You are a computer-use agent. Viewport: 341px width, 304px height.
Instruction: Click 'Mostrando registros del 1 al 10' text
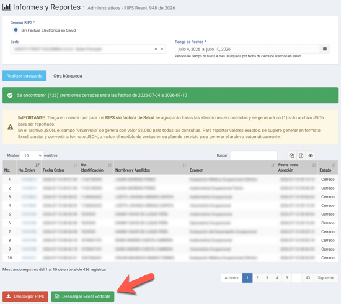pos(30,270)
